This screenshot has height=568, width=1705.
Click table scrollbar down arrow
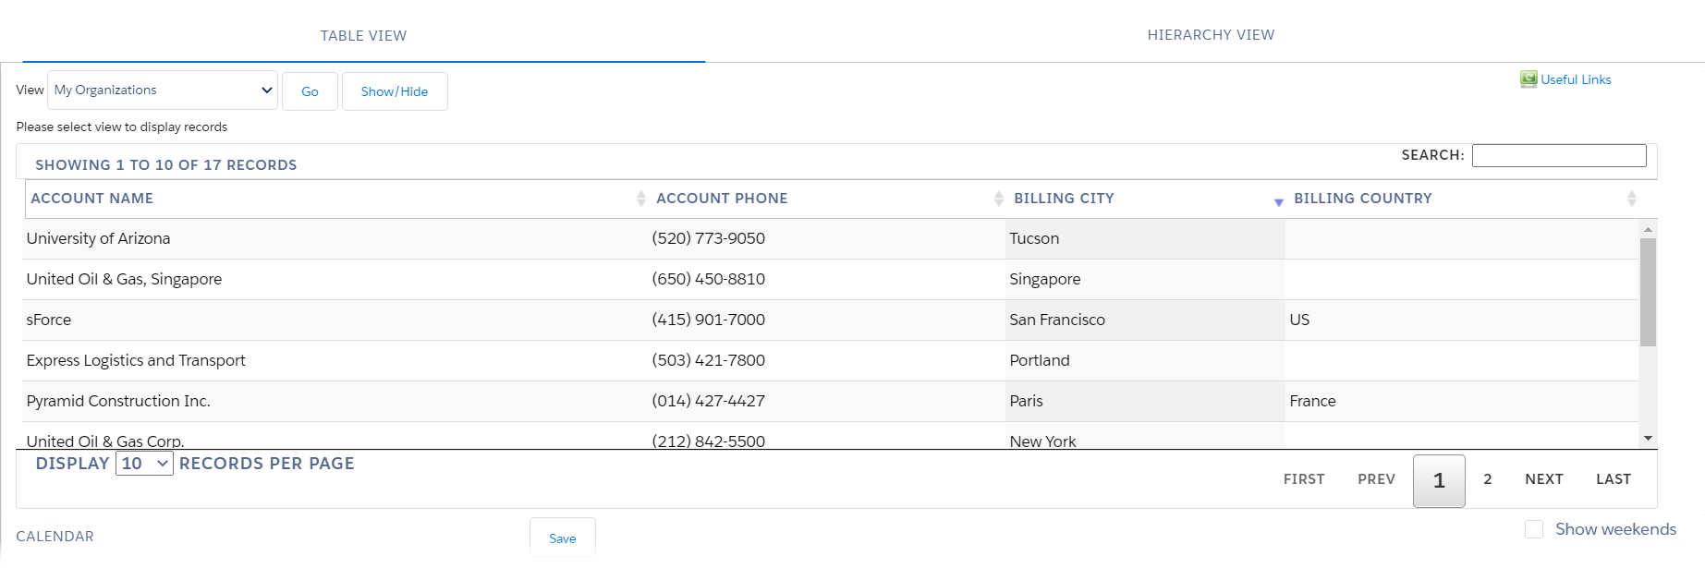[x=1648, y=438]
